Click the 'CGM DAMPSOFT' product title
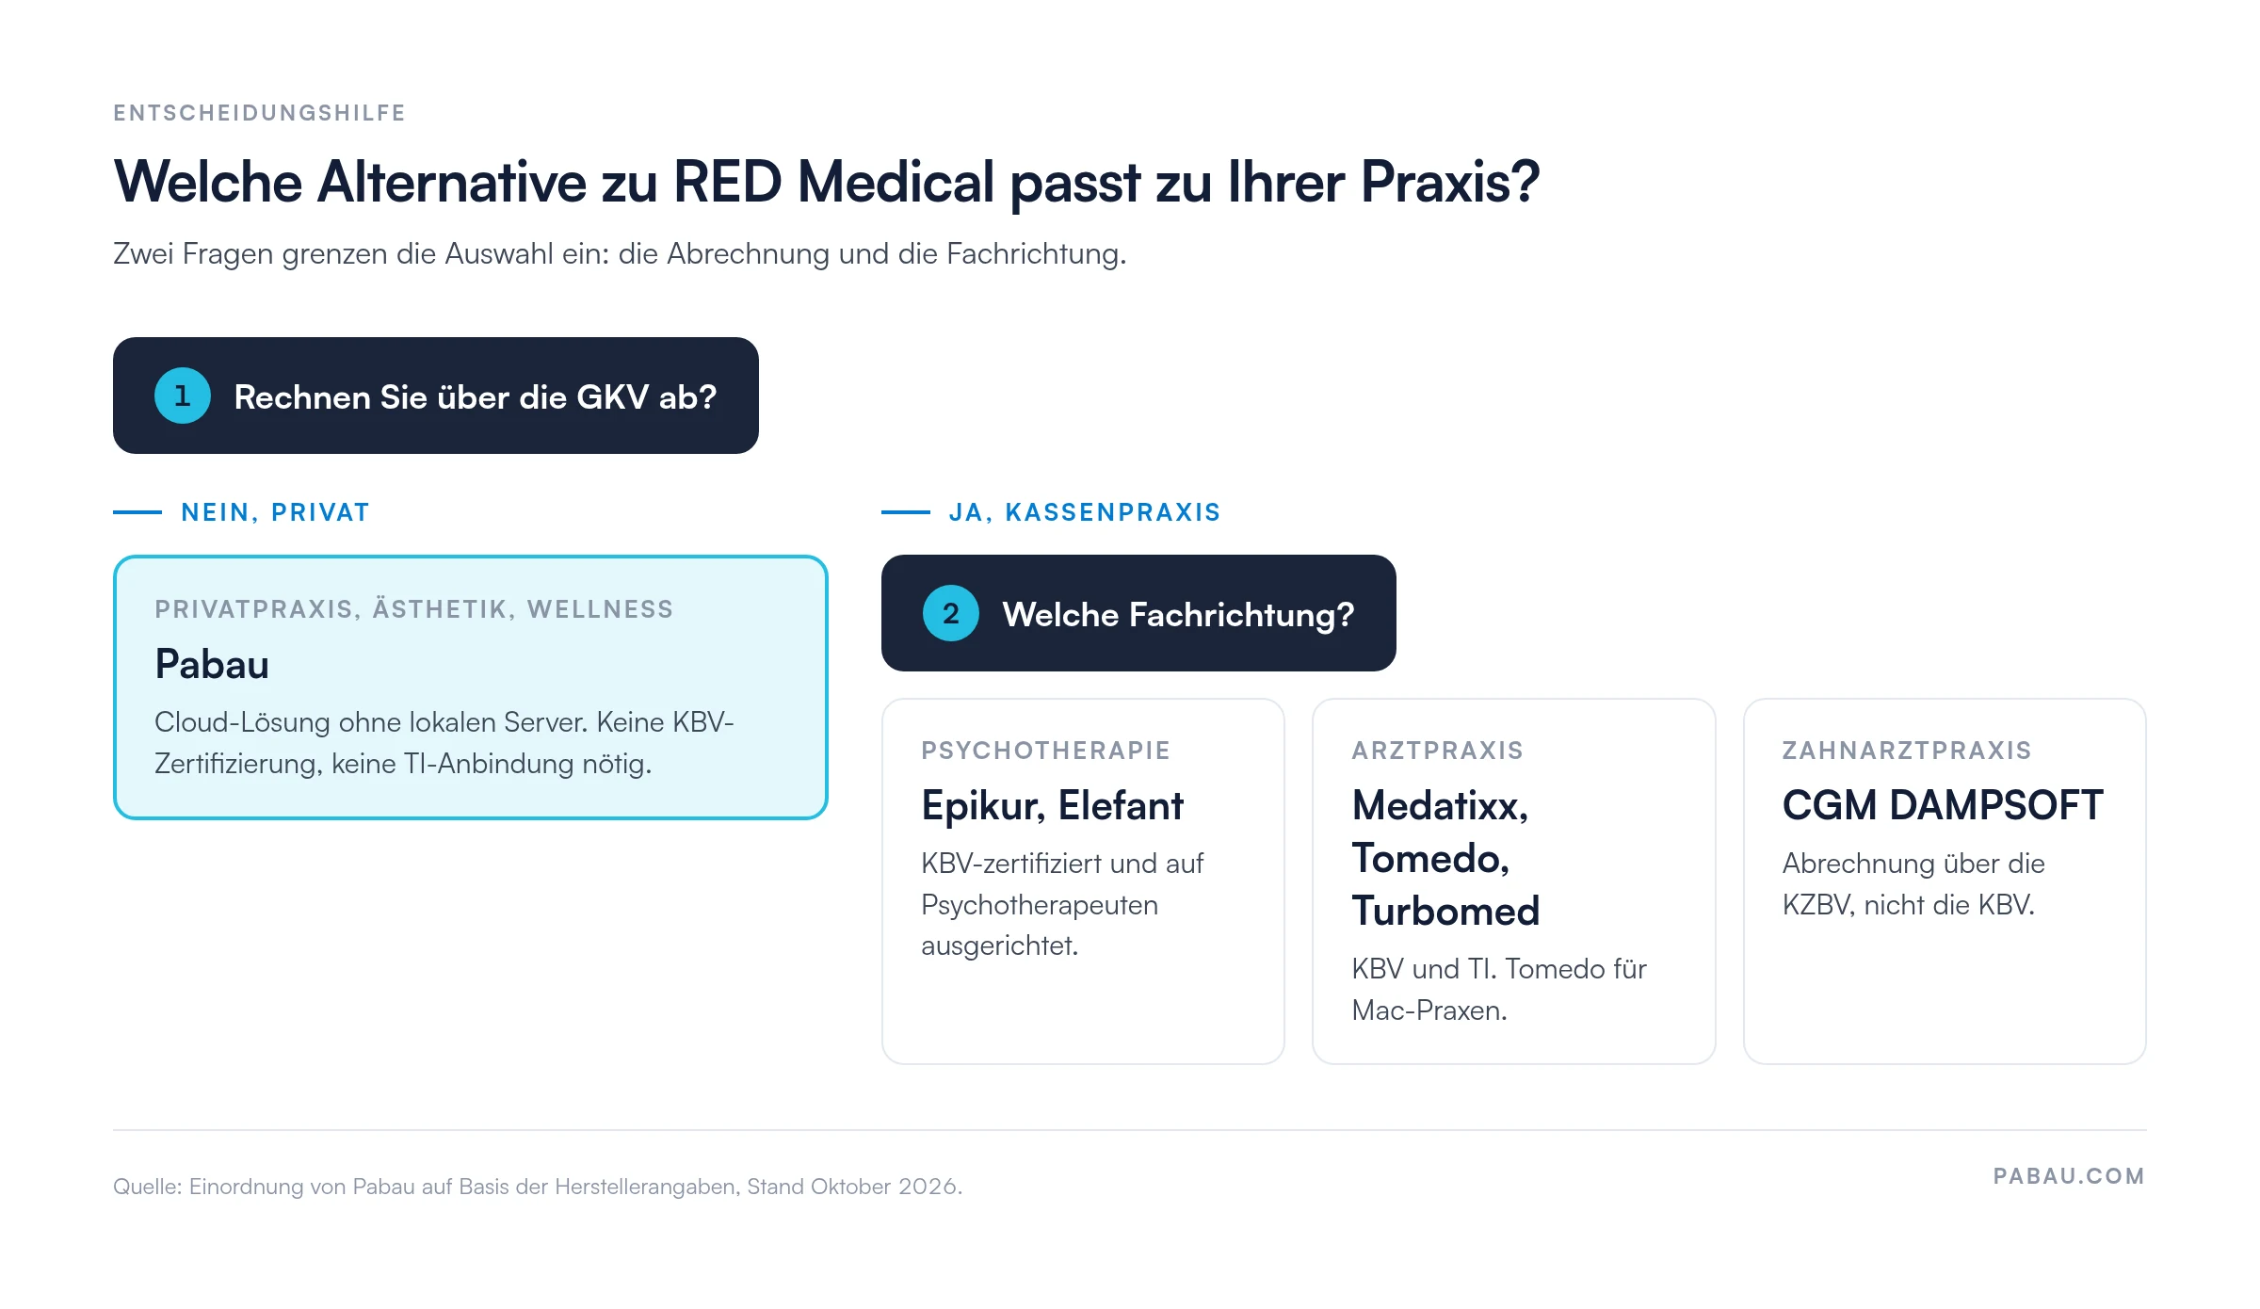The height and width of the screenshot is (1309, 2260). point(1943,805)
